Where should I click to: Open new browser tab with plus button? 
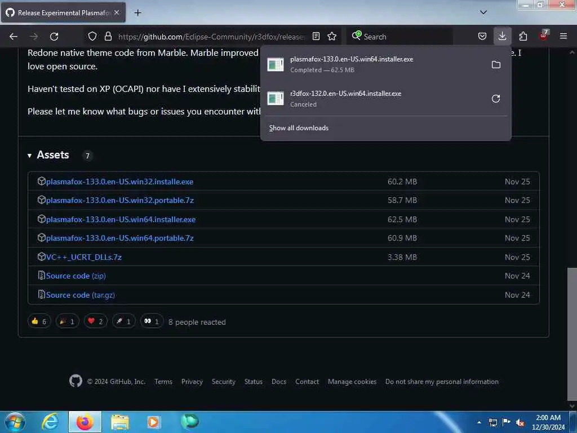pyautogui.click(x=137, y=13)
